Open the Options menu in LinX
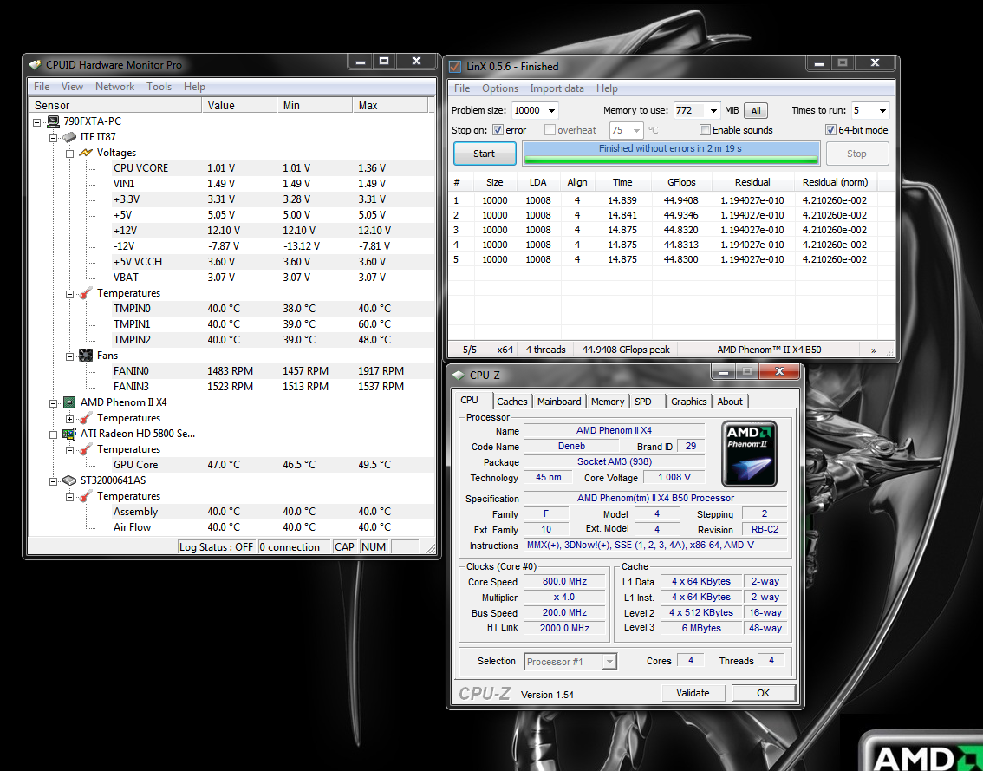This screenshot has width=983, height=771. pos(500,88)
